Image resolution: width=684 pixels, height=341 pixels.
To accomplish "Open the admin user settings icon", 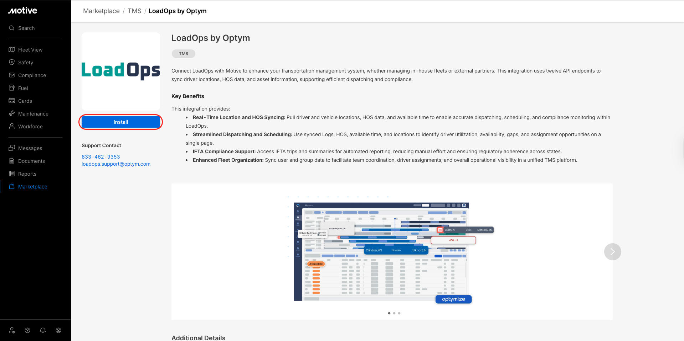I will tap(12, 330).
